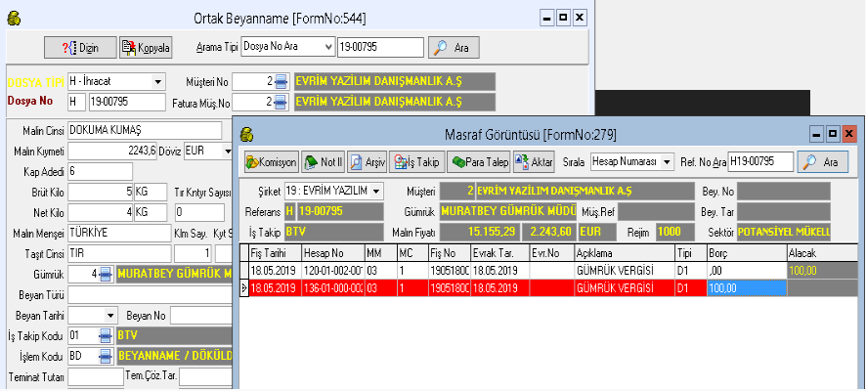Minimize the Masraf Görüntüsü window
Viewport: 866px width, 391px height.
pos(817,133)
